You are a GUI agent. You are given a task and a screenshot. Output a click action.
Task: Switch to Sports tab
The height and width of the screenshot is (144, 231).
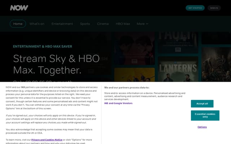[x=85, y=24]
